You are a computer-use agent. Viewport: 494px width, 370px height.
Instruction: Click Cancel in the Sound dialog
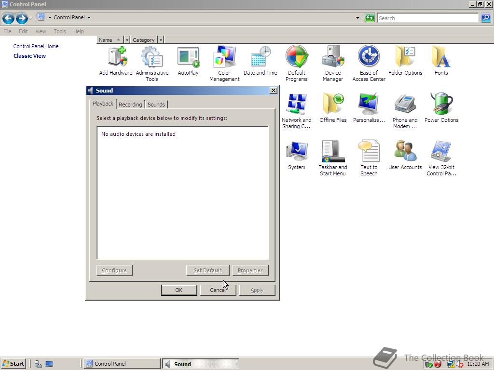pos(218,290)
